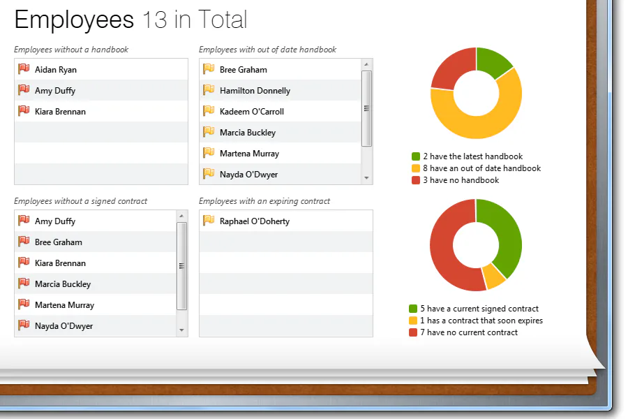Click red flag beside Amy Duffy in contract list
This screenshot has height=419, width=628.
(x=24, y=221)
